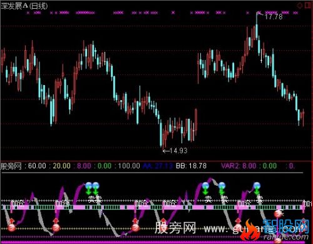This screenshot has width=313, height=244.
Task: Click the highest candlestick near 17.78
Action: [257, 25]
